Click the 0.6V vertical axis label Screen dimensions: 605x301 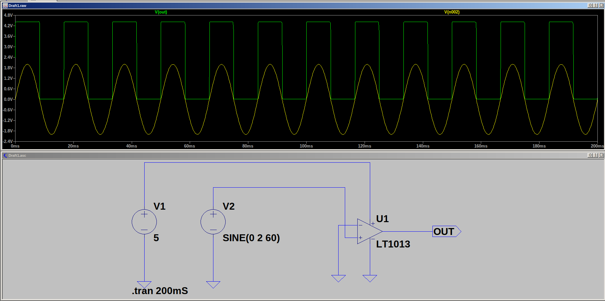pos(8,89)
